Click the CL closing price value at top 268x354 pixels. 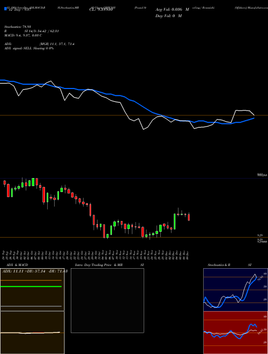pos(101,10)
